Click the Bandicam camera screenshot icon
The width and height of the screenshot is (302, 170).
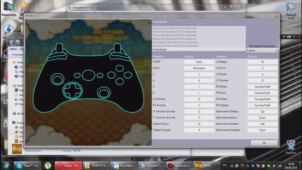click(289, 37)
